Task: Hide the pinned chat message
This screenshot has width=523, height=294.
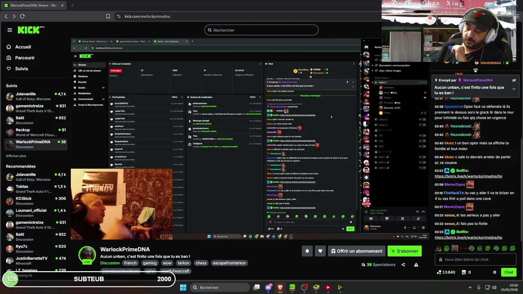Action: [x=514, y=80]
